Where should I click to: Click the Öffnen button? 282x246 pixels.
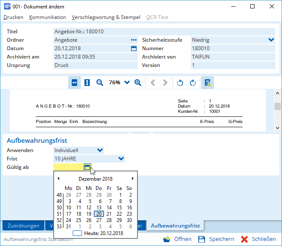[x=177, y=239]
